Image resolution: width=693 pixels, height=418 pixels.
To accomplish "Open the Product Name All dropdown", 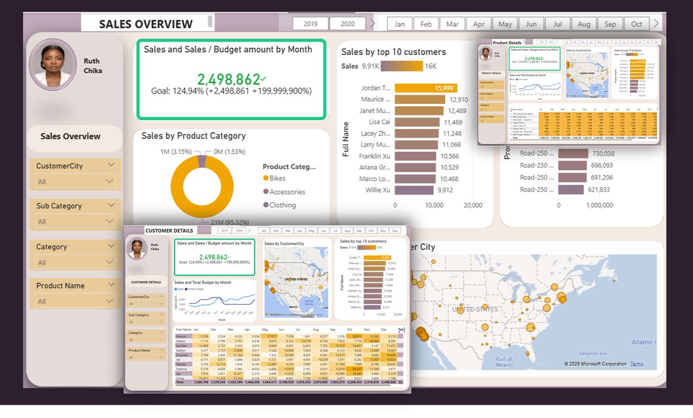I will pyautogui.click(x=75, y=300).
